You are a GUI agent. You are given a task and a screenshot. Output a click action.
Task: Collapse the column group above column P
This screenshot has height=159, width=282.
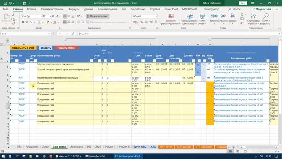pyautogui.click(x=210, y=39)
